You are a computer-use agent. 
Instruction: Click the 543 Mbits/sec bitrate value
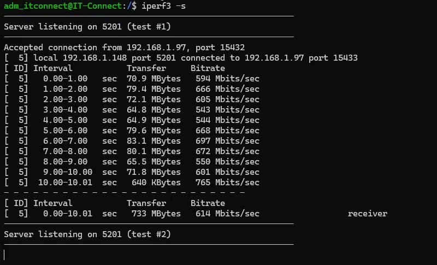(227, 110)
